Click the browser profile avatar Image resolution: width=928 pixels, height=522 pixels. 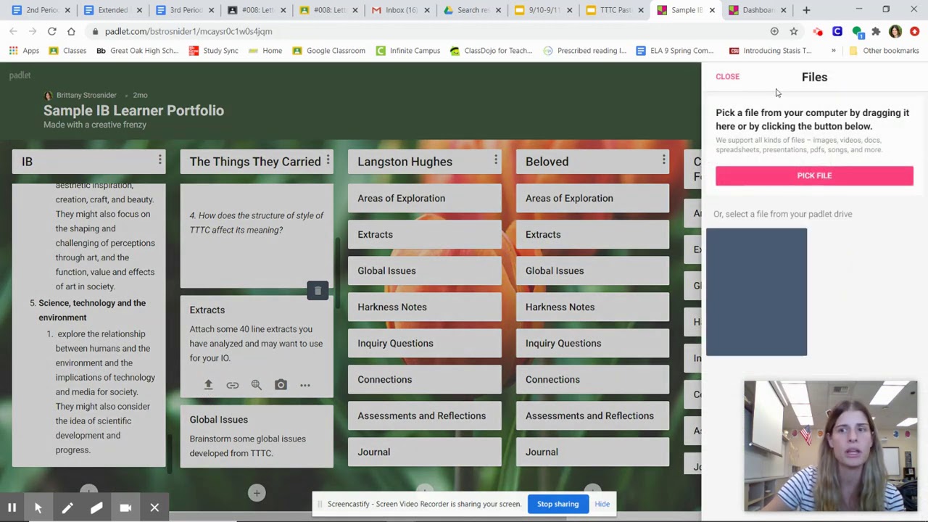(x=895, y=31)
